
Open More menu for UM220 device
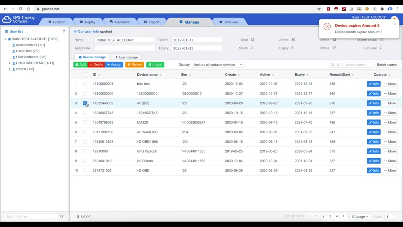(390, 122)
